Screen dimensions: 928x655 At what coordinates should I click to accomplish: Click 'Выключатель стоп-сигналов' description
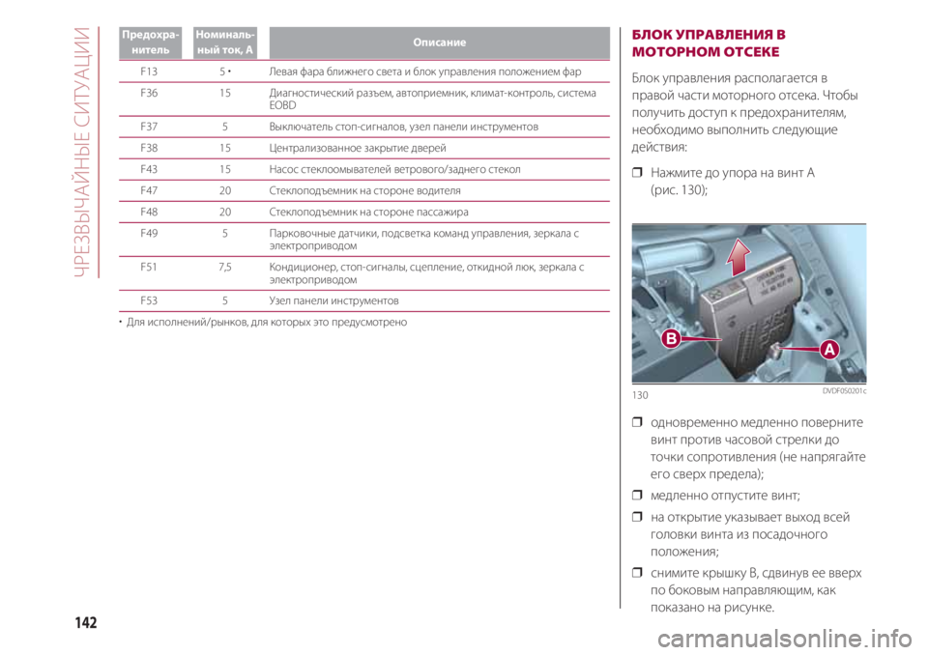404,127
